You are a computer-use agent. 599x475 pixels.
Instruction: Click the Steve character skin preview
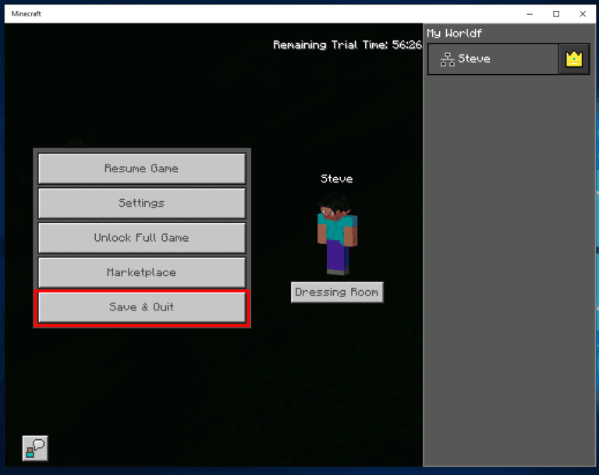(337, 234)
